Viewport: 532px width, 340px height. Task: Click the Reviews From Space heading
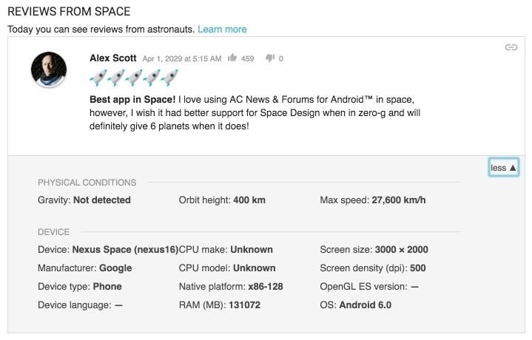(69, 12)
